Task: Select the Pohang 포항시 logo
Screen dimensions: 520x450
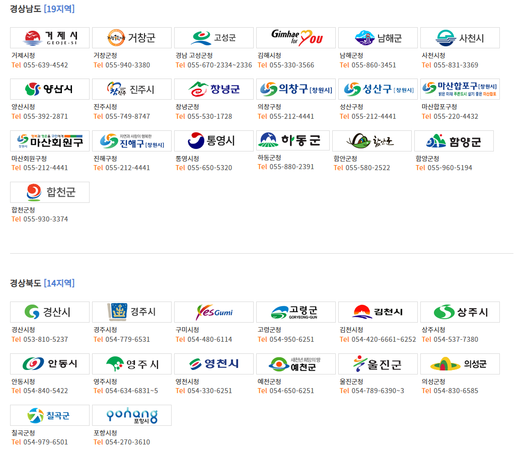Action: click(x=132, y=415)
